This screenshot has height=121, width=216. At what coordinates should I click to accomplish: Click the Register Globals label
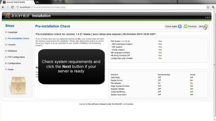pyautogui.click(x=118, y=89)
